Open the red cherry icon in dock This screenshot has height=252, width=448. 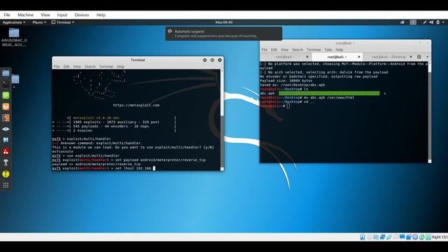(6, 151)
